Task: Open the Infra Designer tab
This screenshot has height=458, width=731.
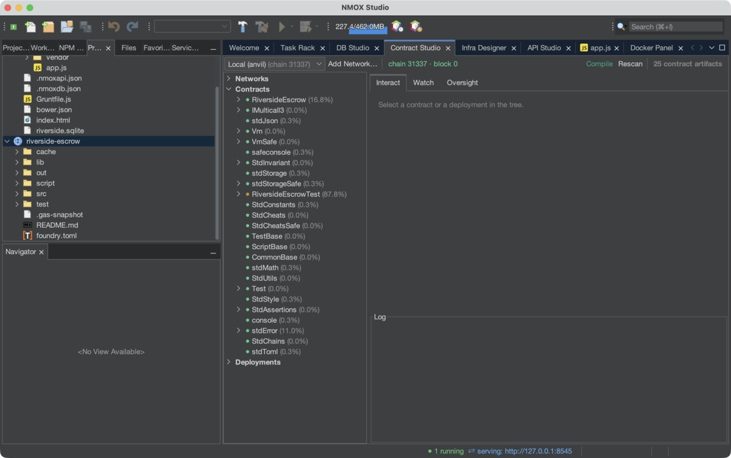Action: 484,48
